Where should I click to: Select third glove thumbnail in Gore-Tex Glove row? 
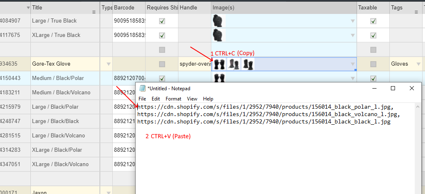tap(248, 64)
